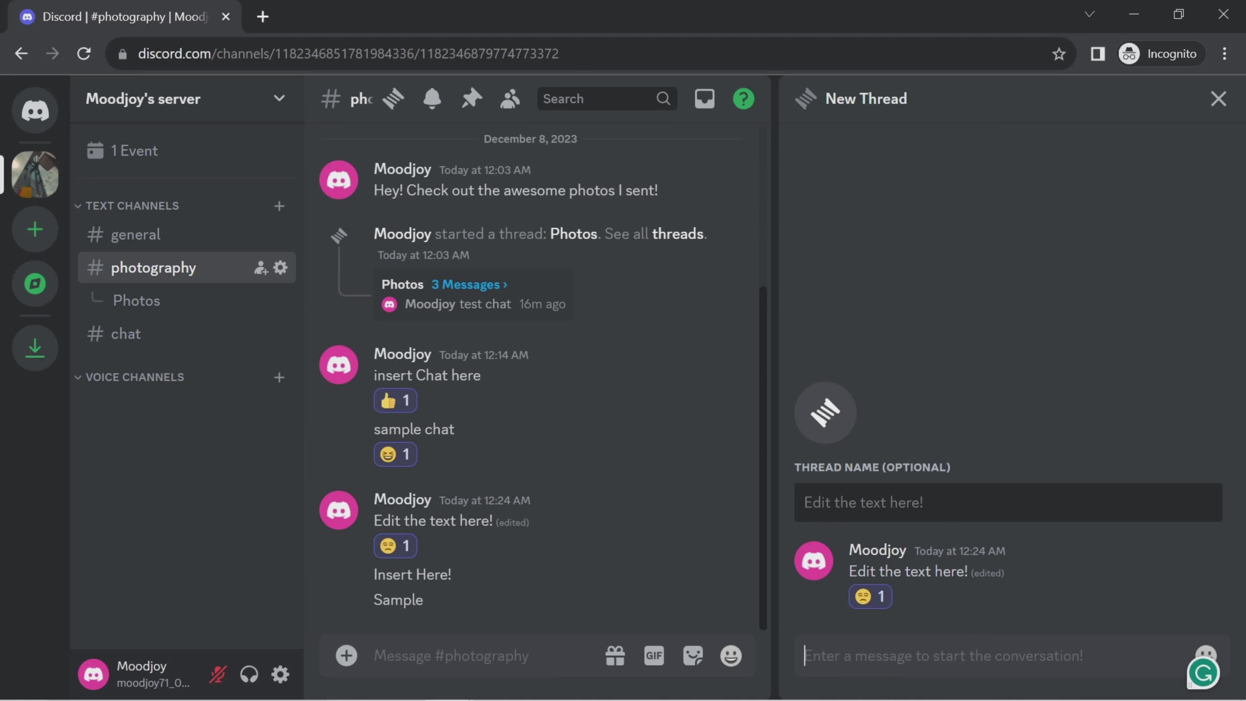This screenshot has width=1246, height=701.
Task: Select Moodjoy's server avatar in sidebar
Action: click(x=35, y=174)
